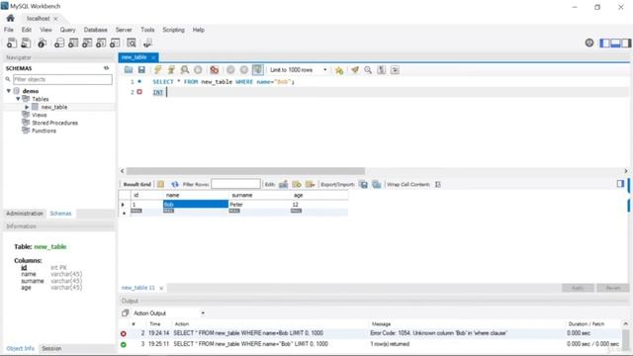
Task: Toggle Wrap Cell Content
Action: point(438,185)
